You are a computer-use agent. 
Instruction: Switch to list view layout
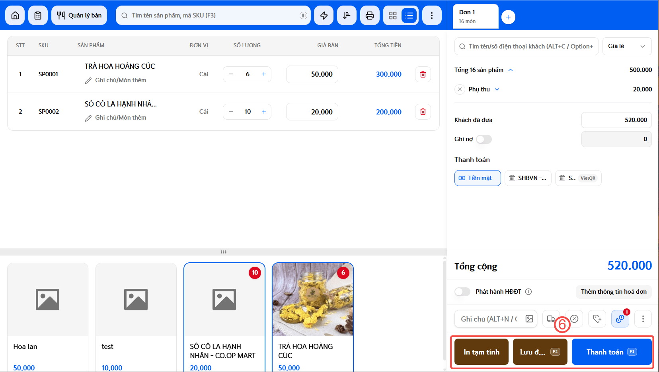click(x=409, y=15)
